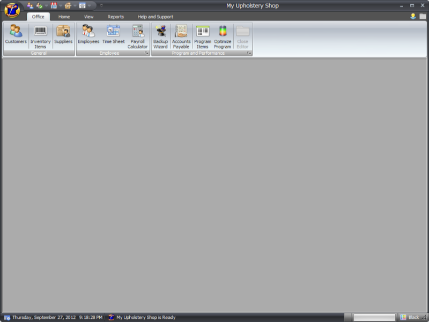Click the status bar grip handle
Viewport: 429px width, 322px height.
(x=424, y=318)
